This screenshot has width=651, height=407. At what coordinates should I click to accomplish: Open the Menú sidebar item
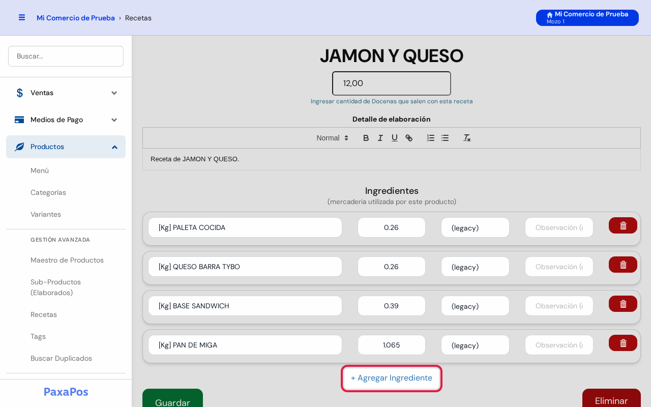pos(40,170)
